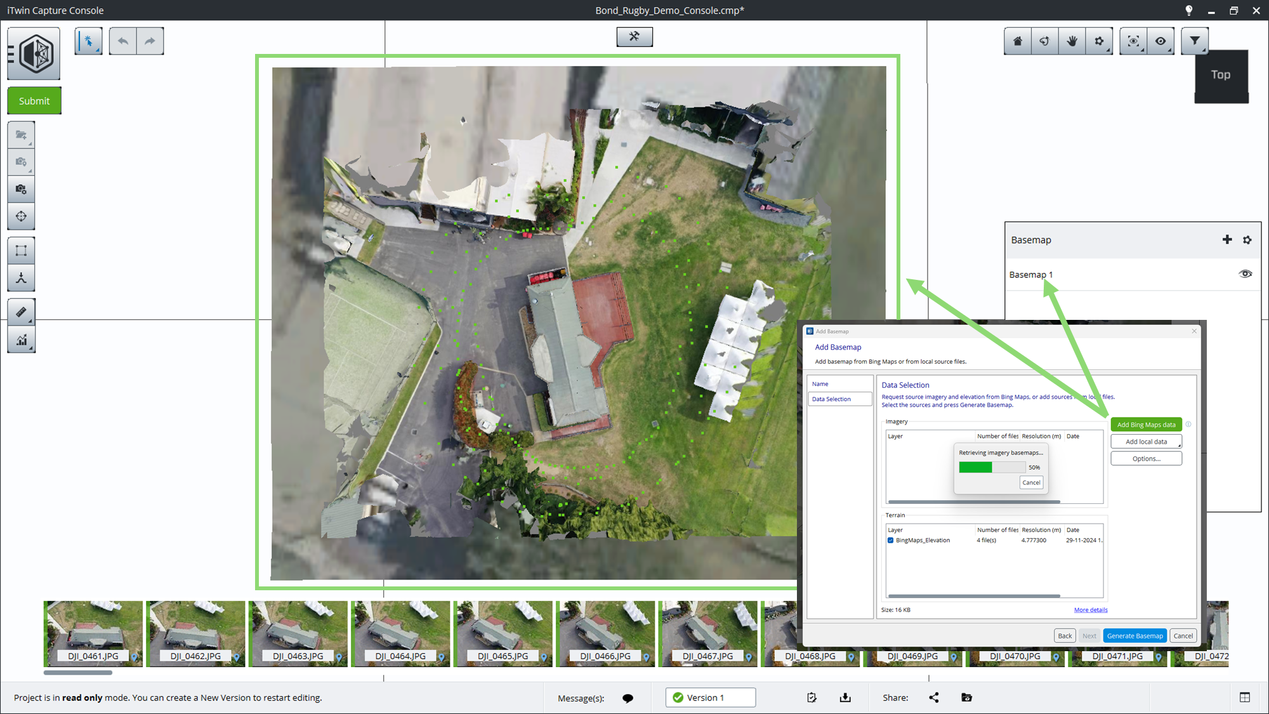Screen dimensions: 1269x714
Task: Activate the rotate view tool
Action: (1044, 41)
